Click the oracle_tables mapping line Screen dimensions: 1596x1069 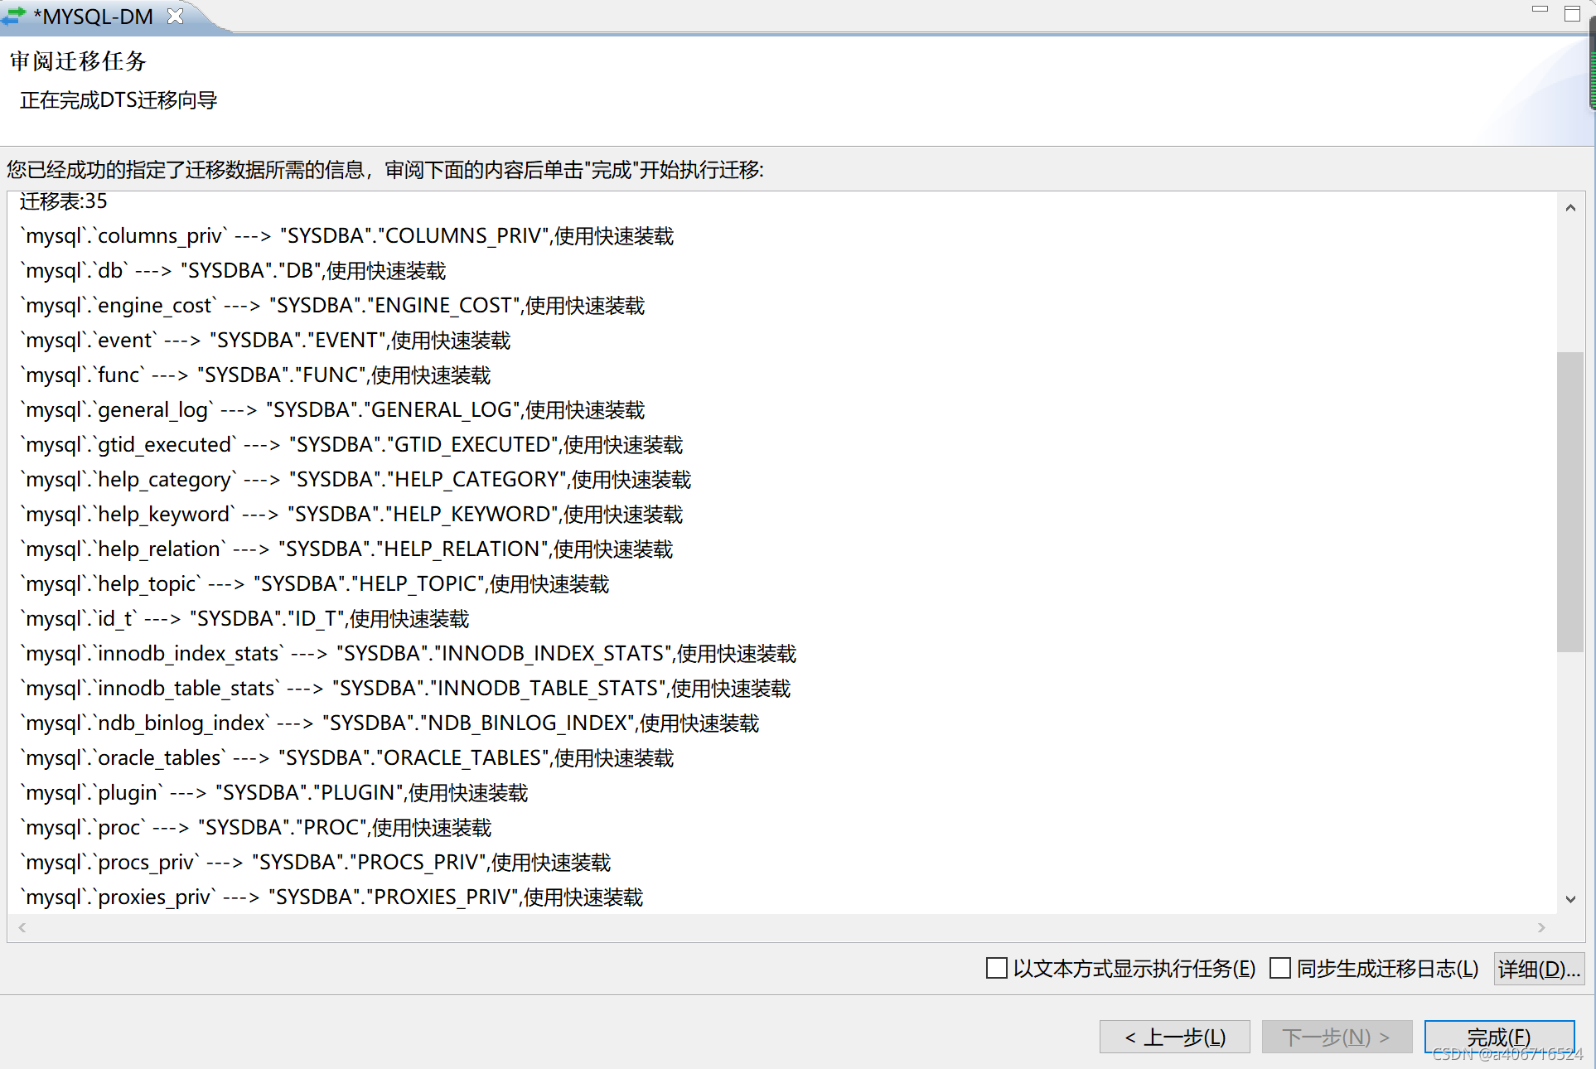(x=346, y=758)
